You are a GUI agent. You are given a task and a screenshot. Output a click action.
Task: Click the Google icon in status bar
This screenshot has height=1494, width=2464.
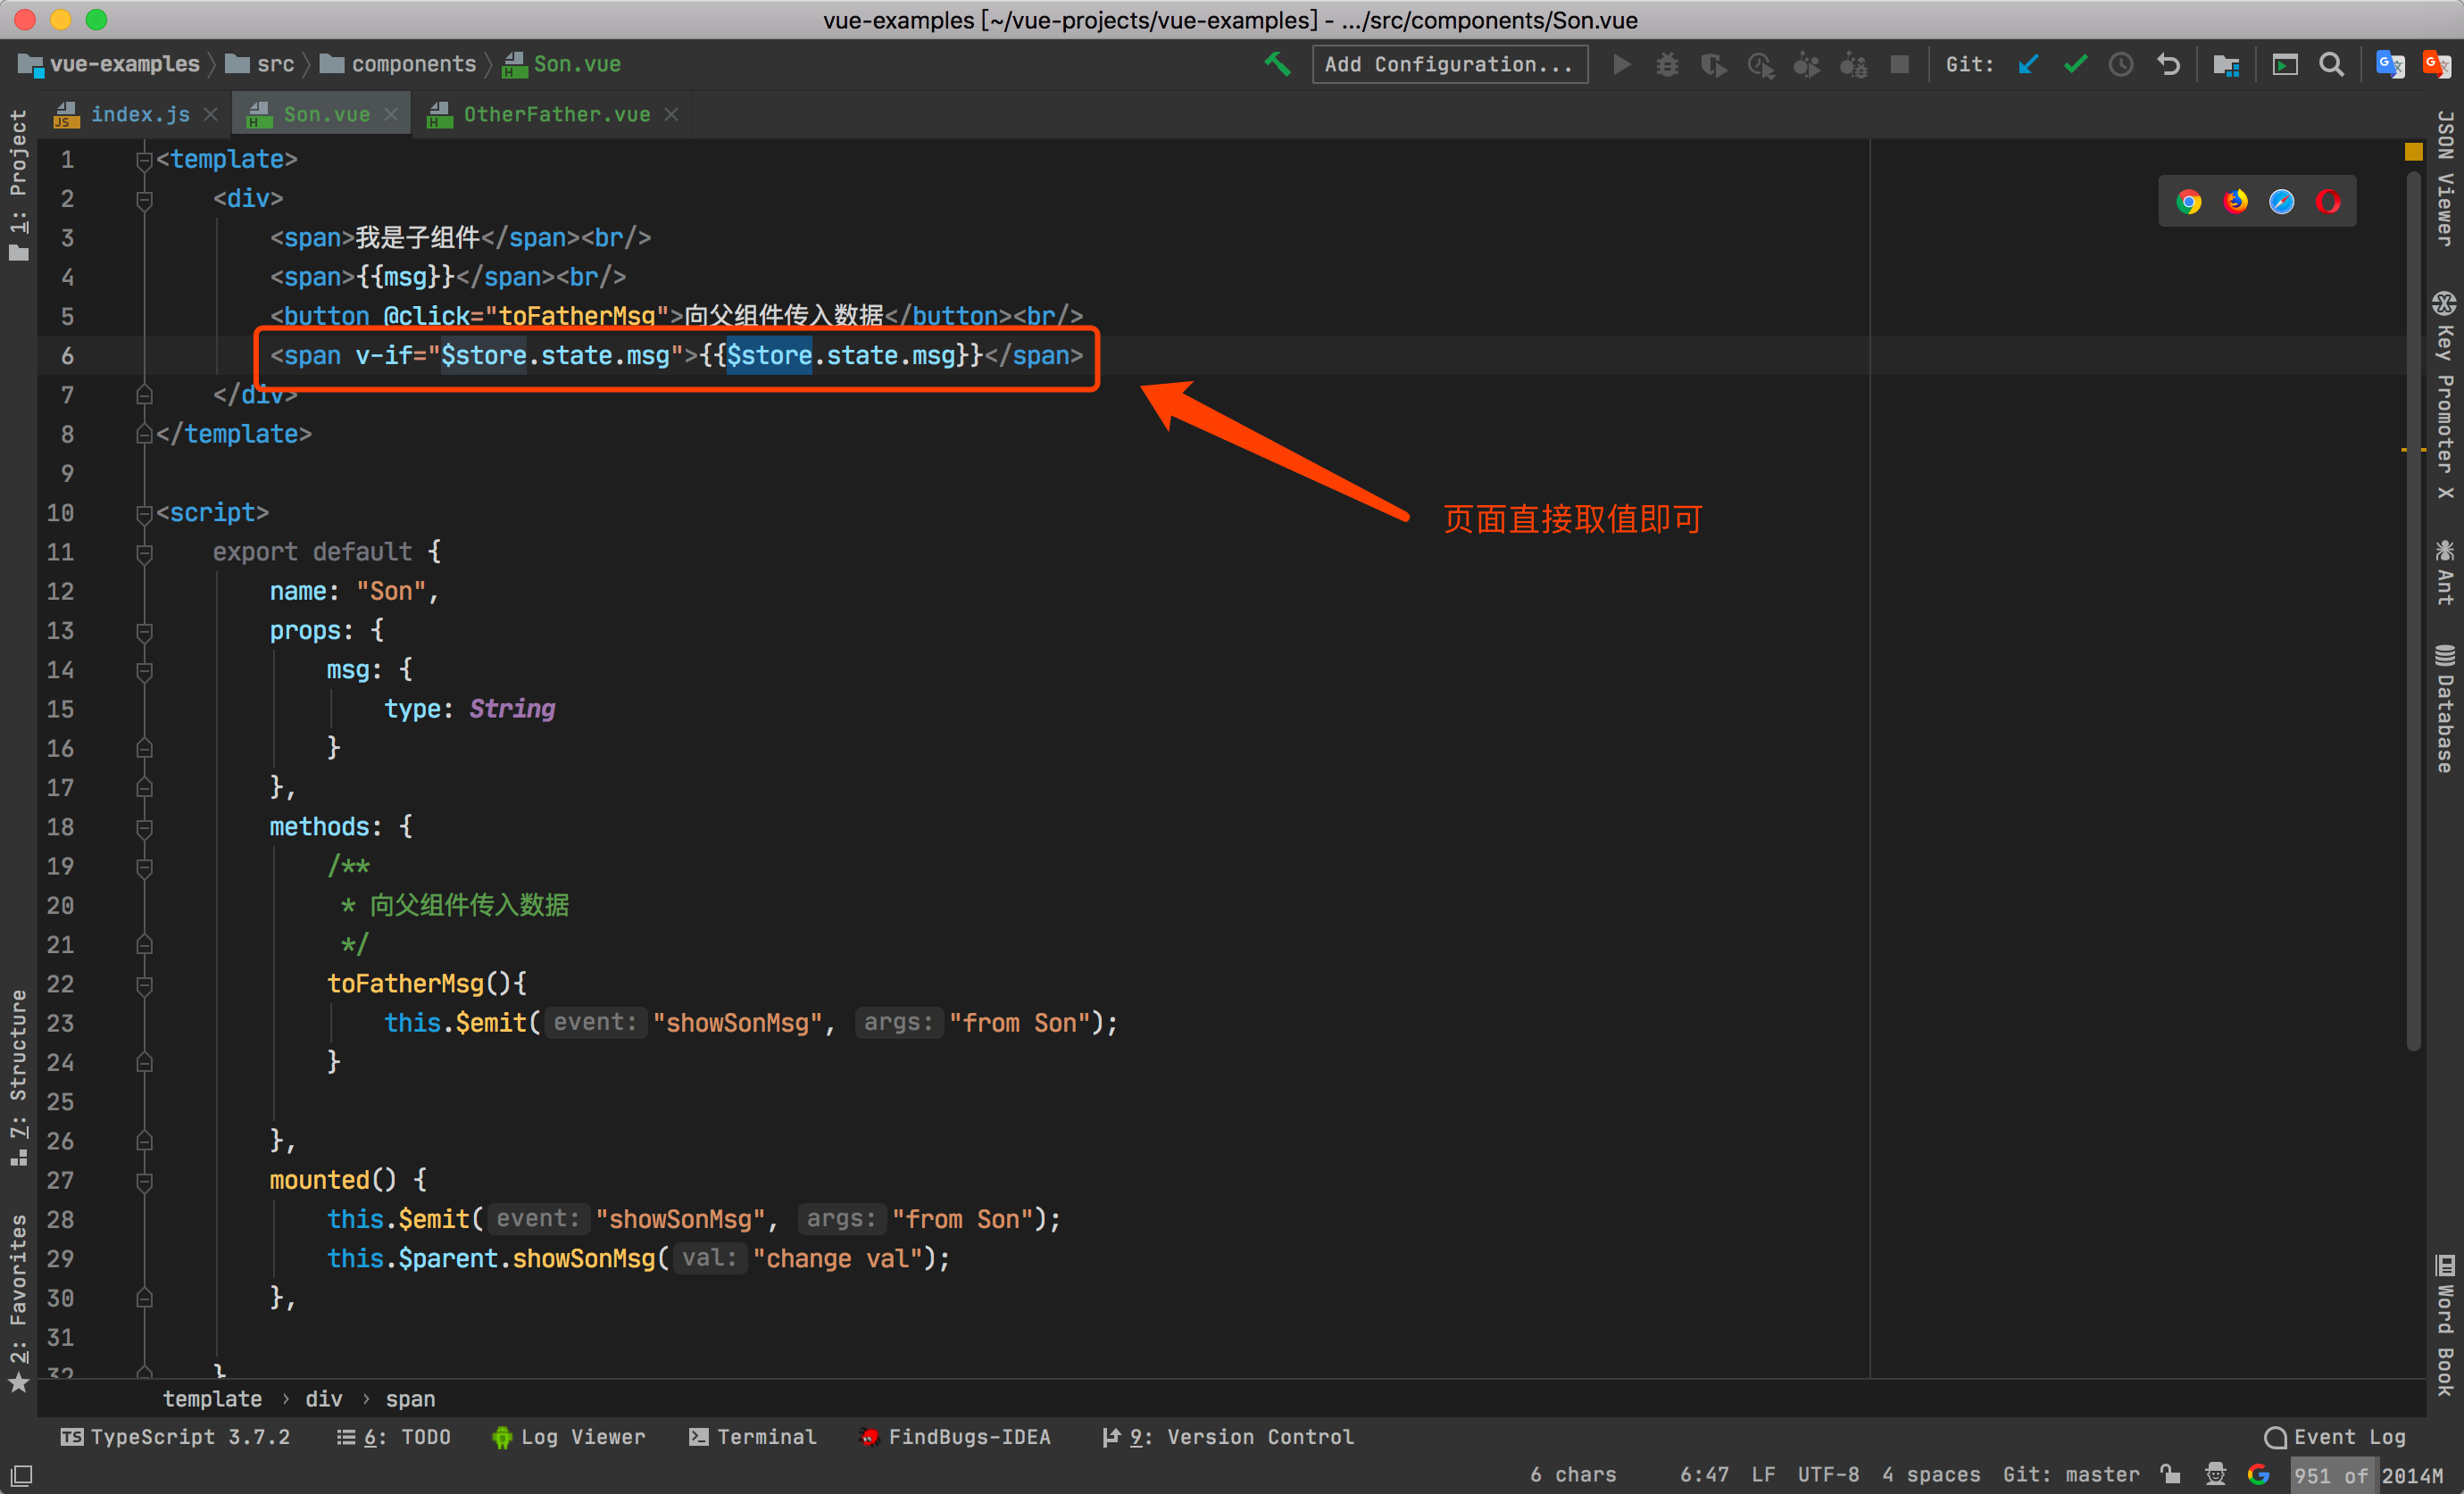(x=2258, y=1474)
